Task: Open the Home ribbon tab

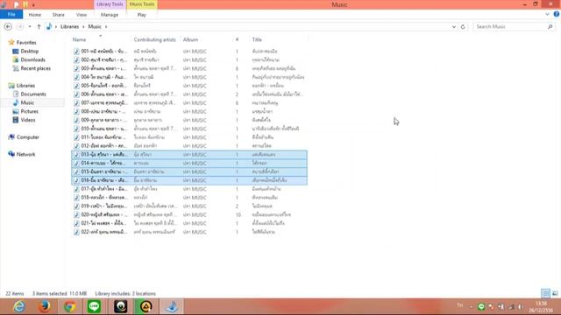Action: (x=35, y=15)
